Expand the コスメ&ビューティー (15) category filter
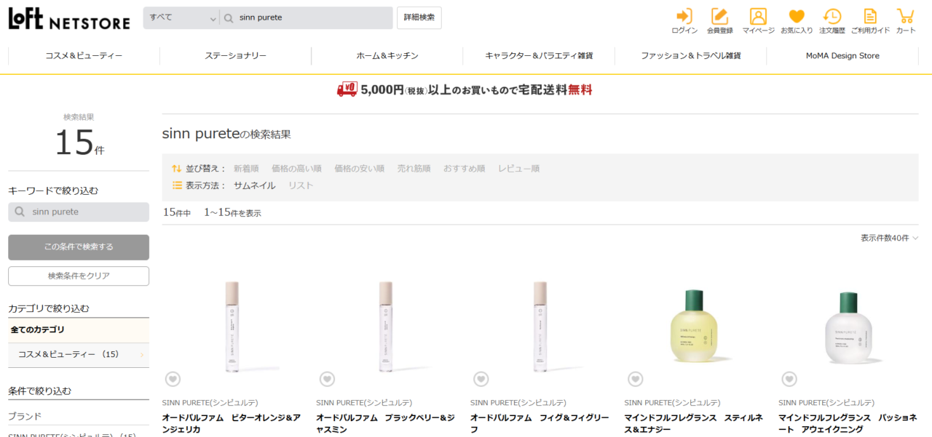The width and height of the screenshot is (932, 437). point(79,354)
